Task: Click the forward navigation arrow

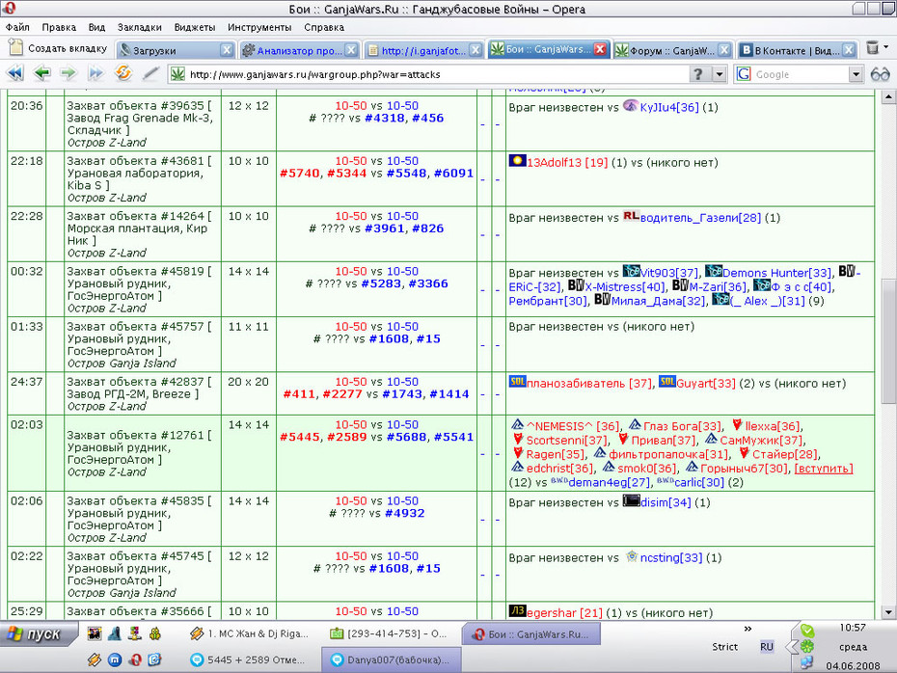Action: 68,73
